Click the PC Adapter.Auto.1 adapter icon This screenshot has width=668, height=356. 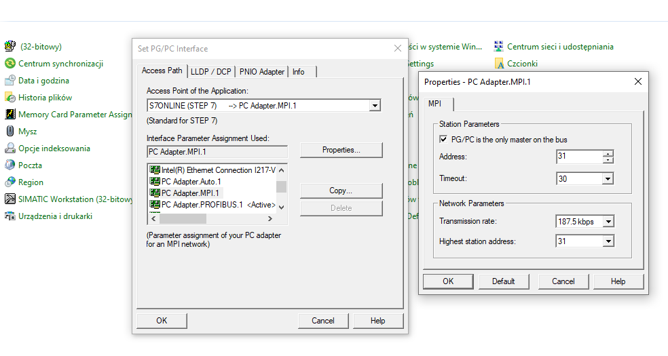(x=155, y=181)
